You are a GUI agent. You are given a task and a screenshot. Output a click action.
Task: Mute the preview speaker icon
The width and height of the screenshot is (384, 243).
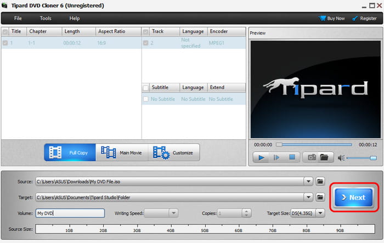(341, 158)
